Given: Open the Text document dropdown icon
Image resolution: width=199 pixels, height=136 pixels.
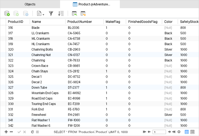Looking at the screenshot, I should pyautogui.click(x=40, y=13).
